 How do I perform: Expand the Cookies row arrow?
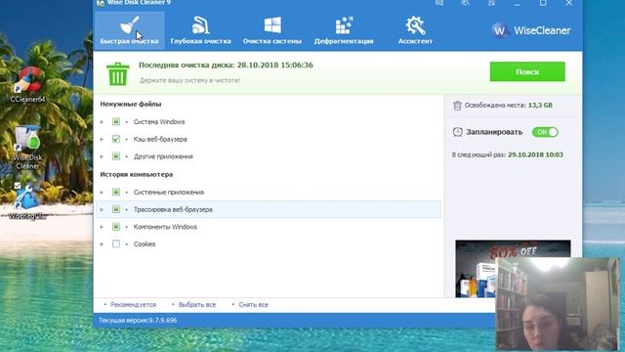tap(102, 244)
